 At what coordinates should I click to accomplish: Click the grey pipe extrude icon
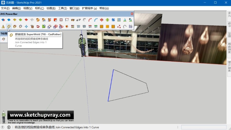78,20
